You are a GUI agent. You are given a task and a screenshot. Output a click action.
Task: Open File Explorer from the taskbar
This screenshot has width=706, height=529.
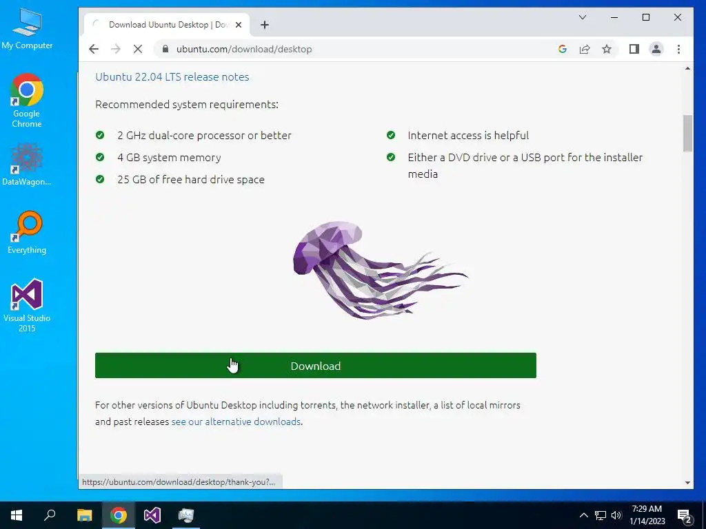point(84,515)
